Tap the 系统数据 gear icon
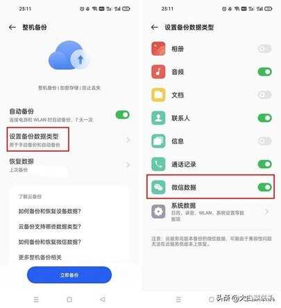Screen dimensions: 281x308 158,211
